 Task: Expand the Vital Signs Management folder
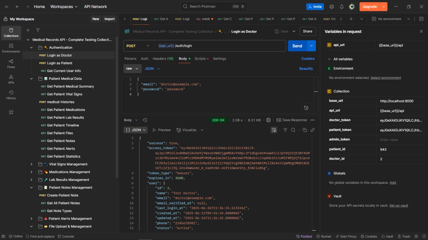click(31, 164)
